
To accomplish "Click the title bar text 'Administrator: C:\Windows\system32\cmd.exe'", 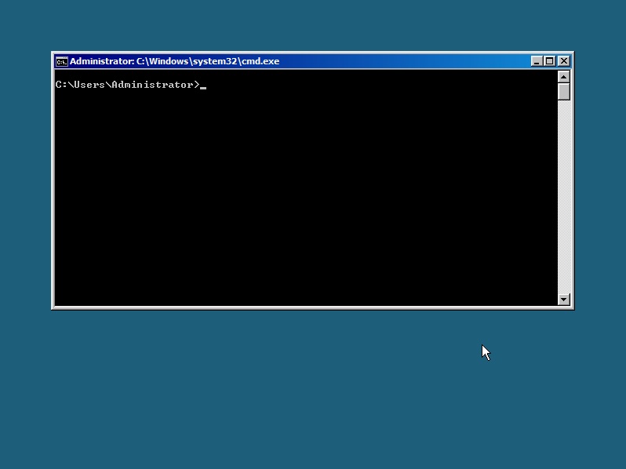I will click(x=174, y=61).
